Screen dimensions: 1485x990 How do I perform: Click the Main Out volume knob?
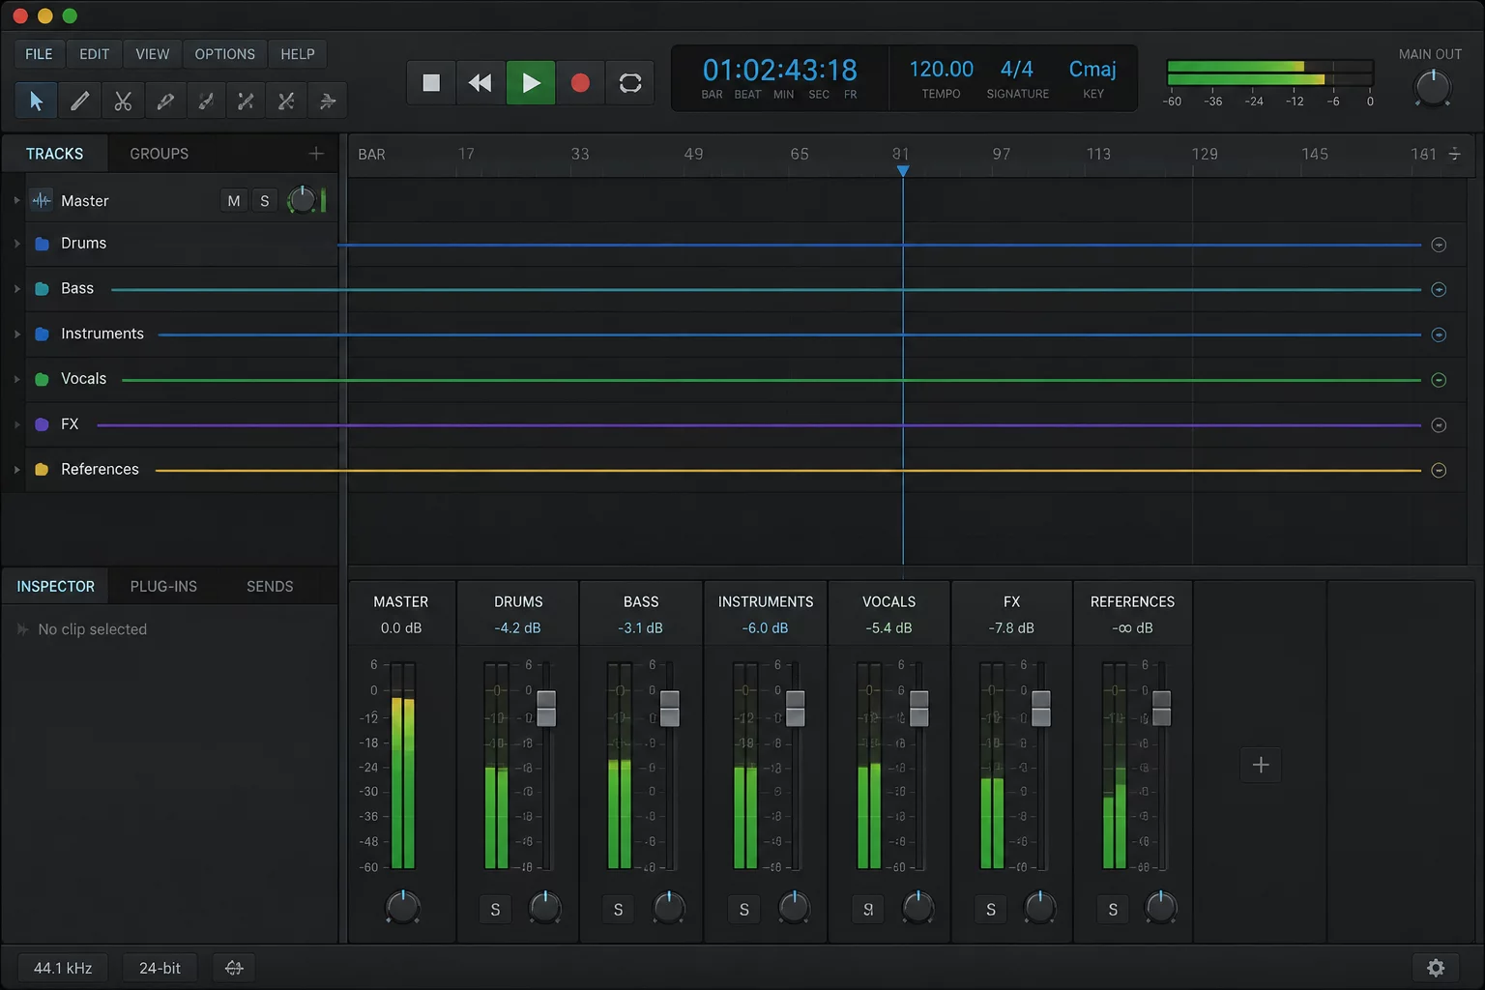pos(1432,89)
